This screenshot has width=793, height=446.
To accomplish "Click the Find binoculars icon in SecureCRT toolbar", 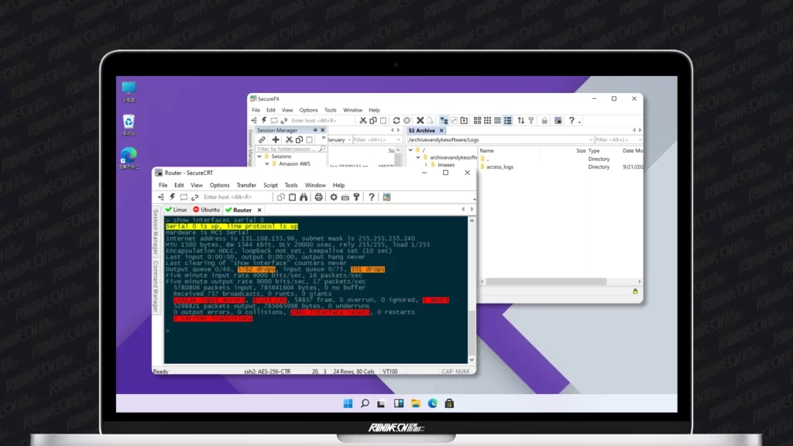I will coord(305,197).
